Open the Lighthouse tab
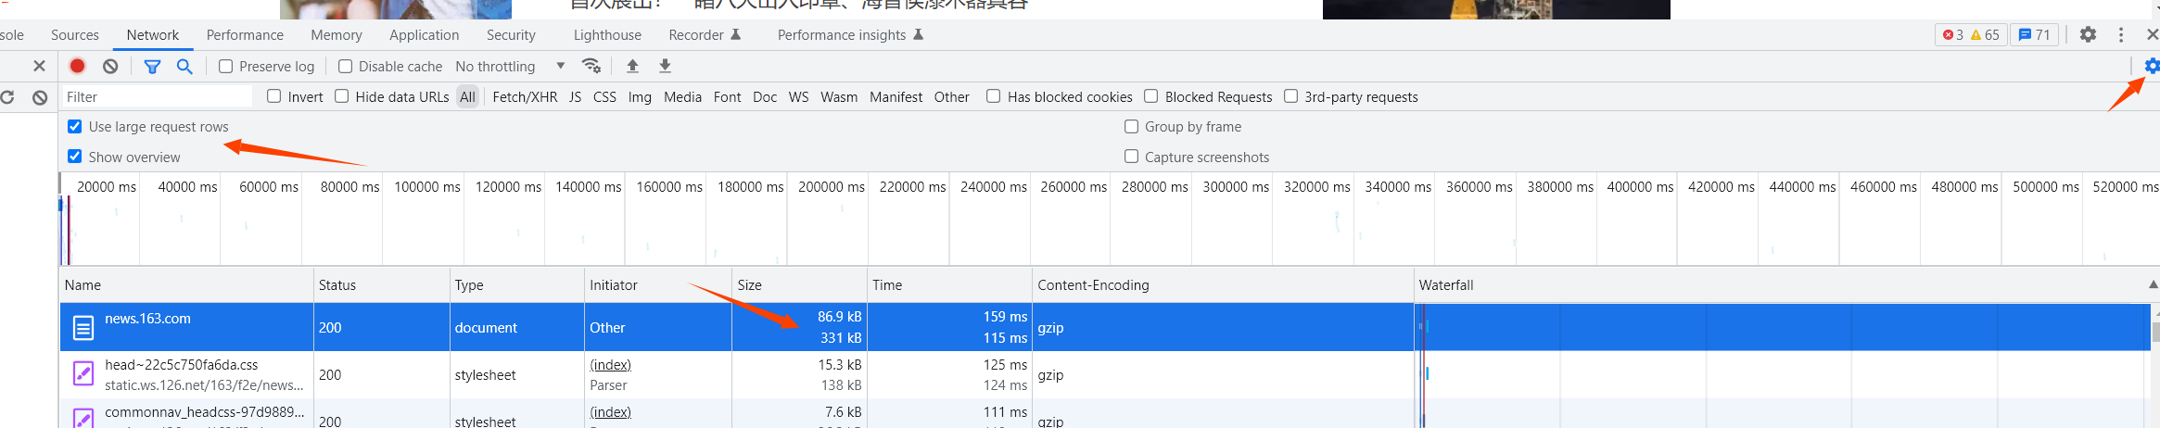 [607, 34]
